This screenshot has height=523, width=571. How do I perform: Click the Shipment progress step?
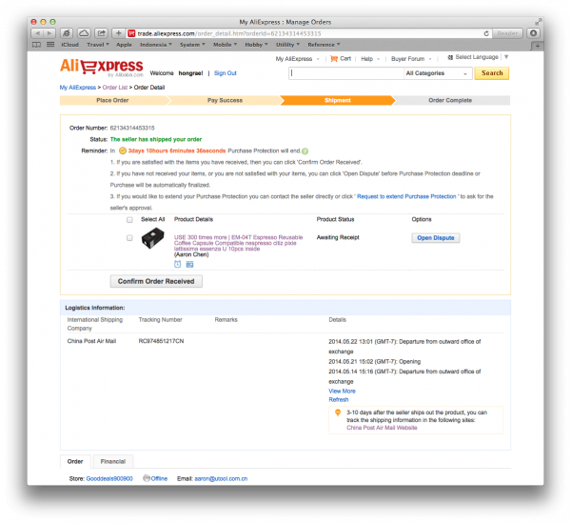[x=338, y=100]
